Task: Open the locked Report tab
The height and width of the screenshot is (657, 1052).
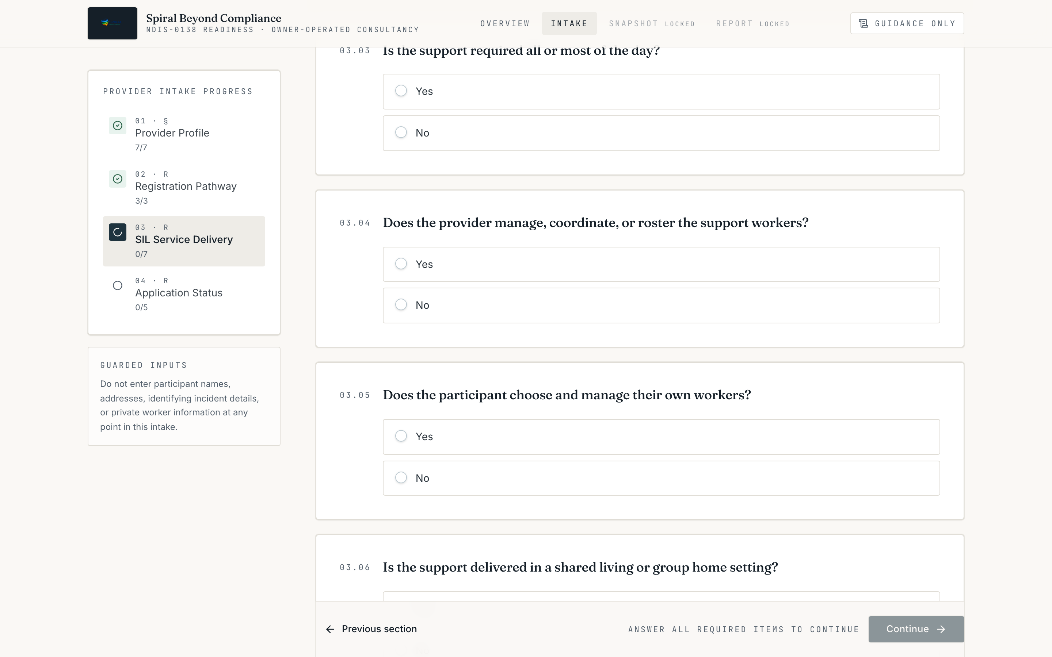Action: click(752, 23)
